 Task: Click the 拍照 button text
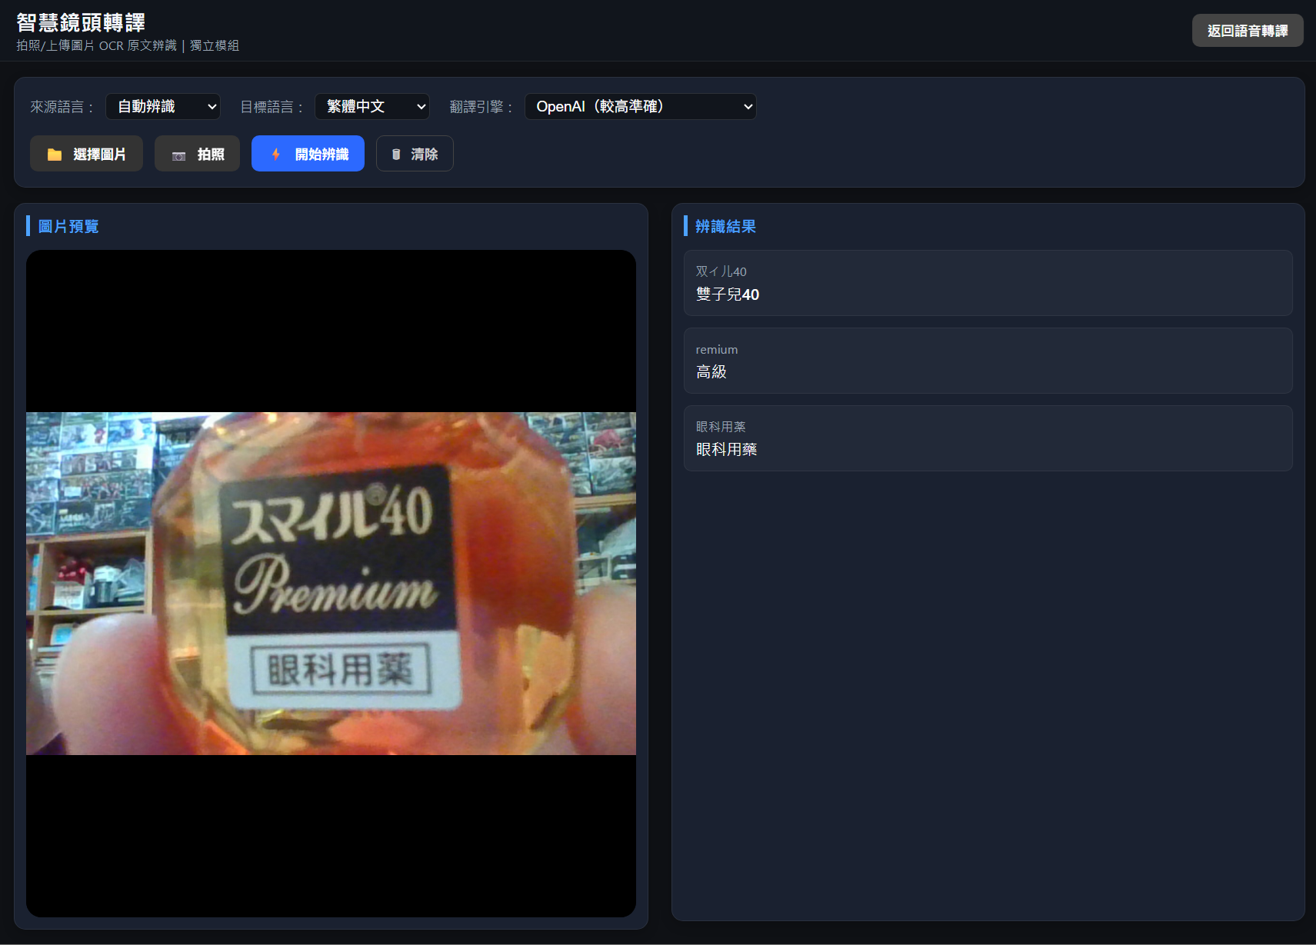coord(211,155)
